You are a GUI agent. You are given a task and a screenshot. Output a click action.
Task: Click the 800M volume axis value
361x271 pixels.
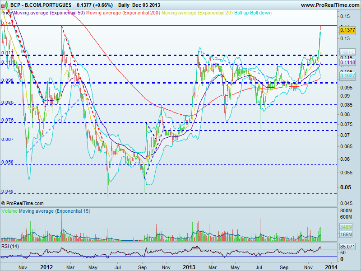point(346,210)
